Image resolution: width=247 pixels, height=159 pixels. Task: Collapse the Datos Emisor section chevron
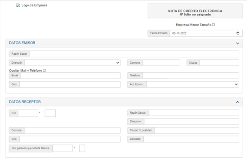point(238,43)
